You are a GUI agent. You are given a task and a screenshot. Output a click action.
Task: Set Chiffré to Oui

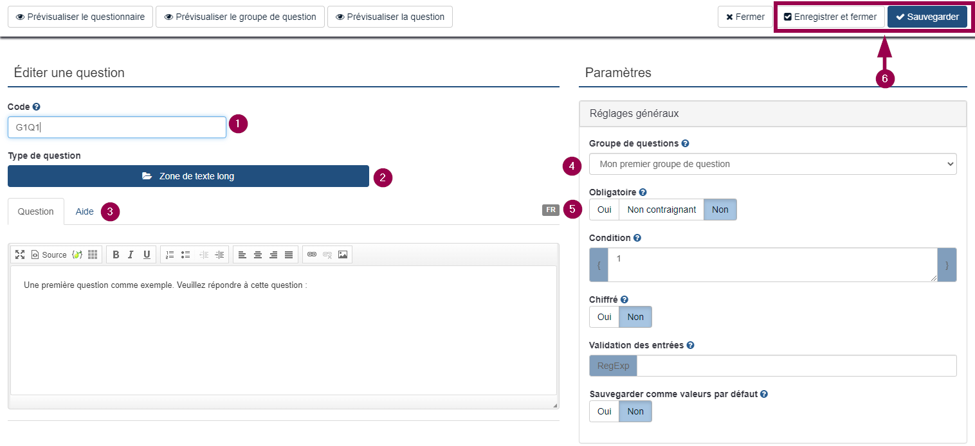click(x=604, y=317)
